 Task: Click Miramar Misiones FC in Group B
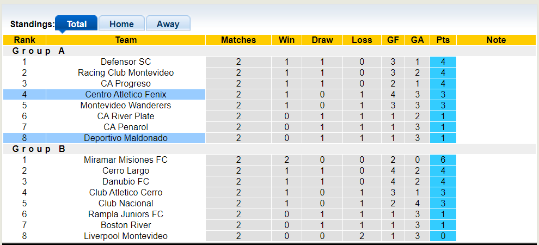[126, 160]
